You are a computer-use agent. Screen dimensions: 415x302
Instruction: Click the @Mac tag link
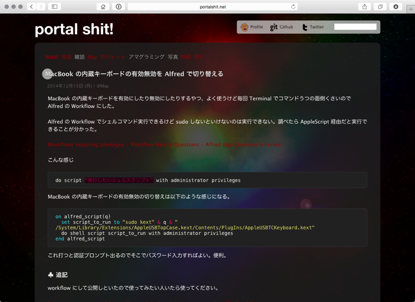[103, 86]
